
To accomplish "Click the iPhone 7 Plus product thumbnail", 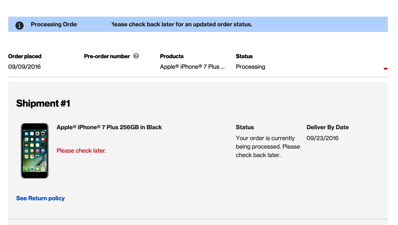I will [x=35, y=151].
